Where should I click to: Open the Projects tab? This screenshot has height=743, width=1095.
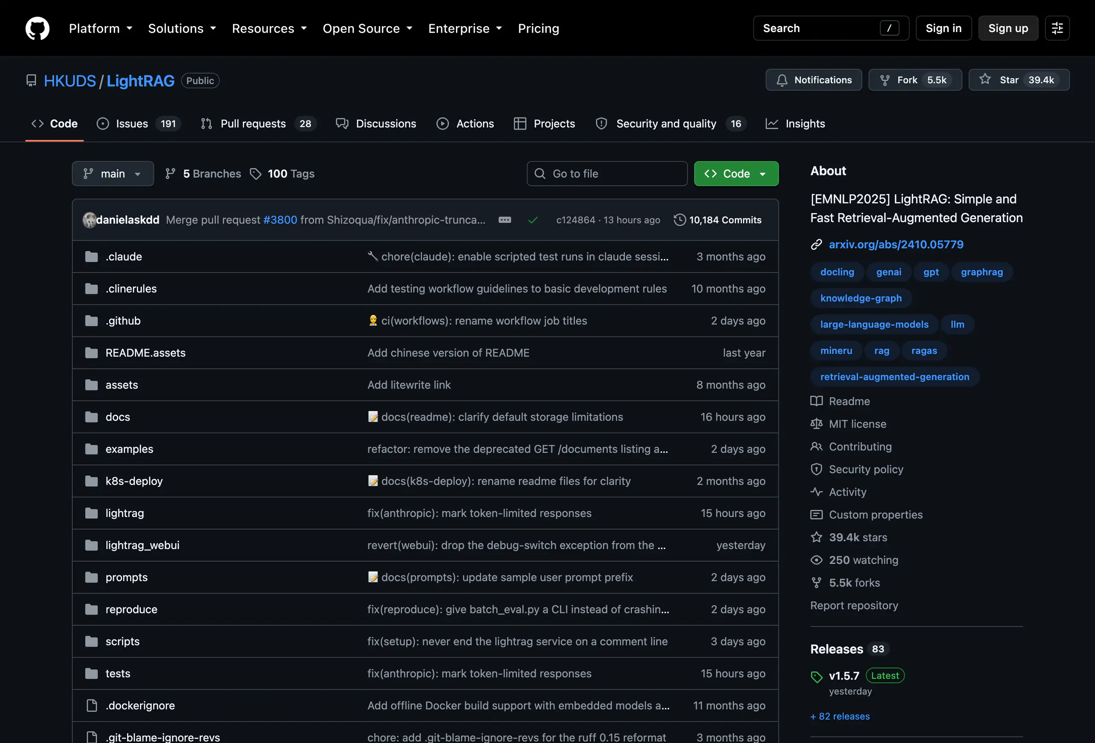544,124
